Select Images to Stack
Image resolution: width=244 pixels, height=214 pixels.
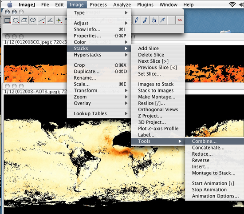(158, 84)
